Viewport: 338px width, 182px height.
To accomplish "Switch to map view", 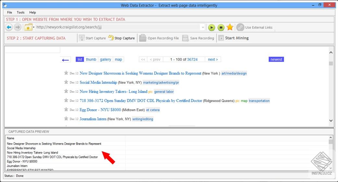I will coord(118,59).
